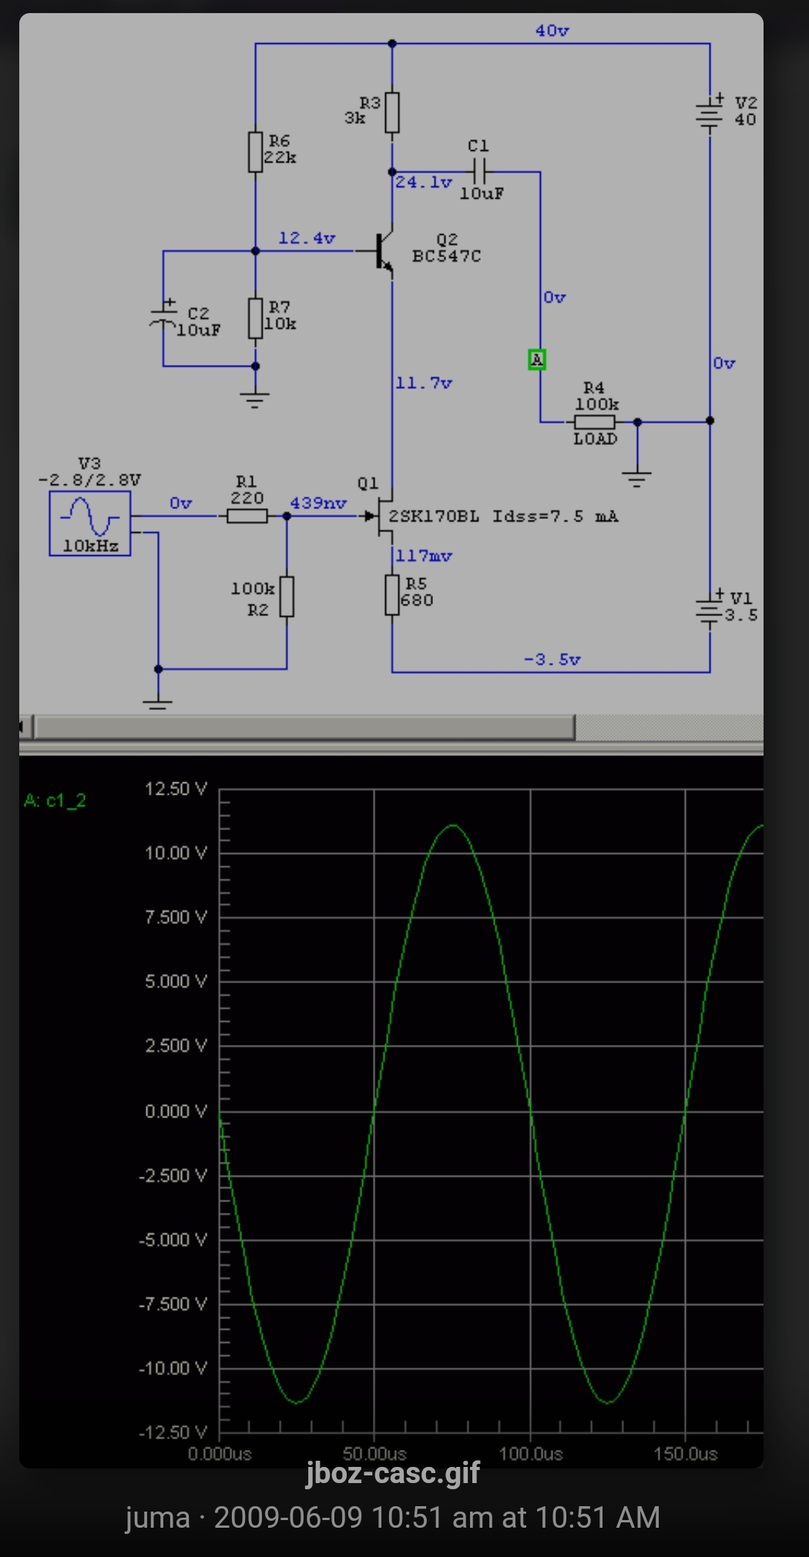Screen dimensions: 809x1557
Task: Click the 50.00us time axis label
Action: coord(374,1454)
